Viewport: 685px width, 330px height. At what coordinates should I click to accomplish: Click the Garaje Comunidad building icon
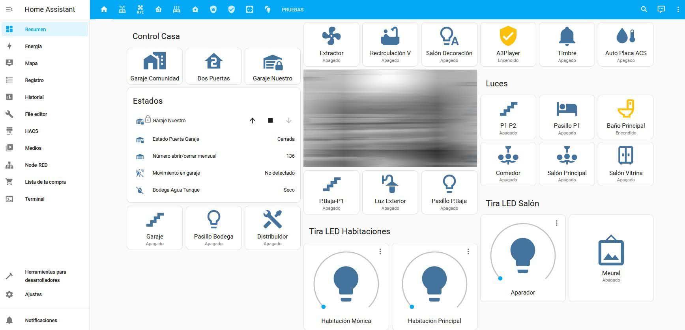(x=155, y=62)
